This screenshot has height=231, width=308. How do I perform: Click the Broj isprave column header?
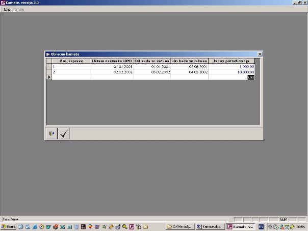click(x=71, y=61)
